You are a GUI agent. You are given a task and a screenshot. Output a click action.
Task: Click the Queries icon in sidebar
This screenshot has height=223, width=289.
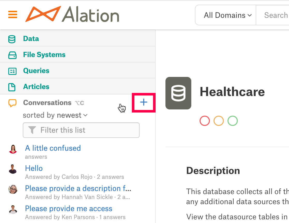click(x=12, y=71)
